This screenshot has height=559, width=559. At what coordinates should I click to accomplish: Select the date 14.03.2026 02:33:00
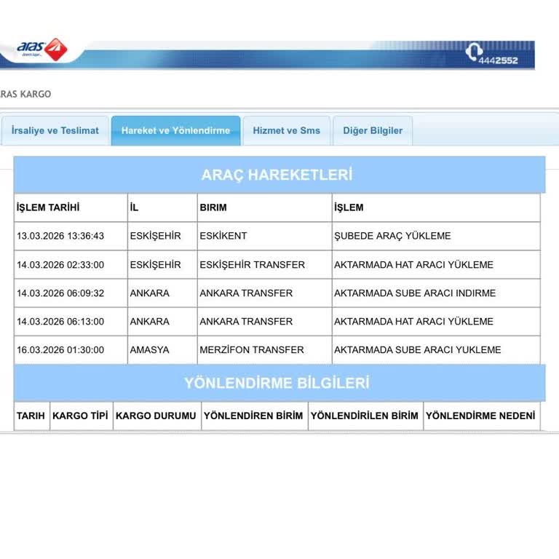tap(60, 265)
